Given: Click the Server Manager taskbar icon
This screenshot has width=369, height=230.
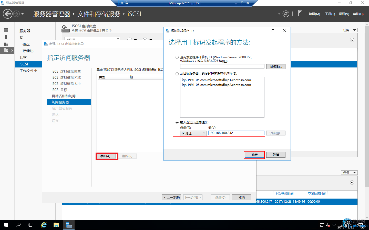Looking at the screenshot, I should tap(69, 225).
